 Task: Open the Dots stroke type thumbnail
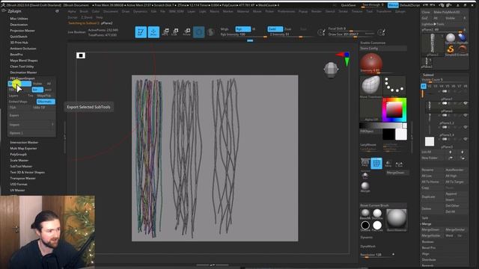pos(394,87)
